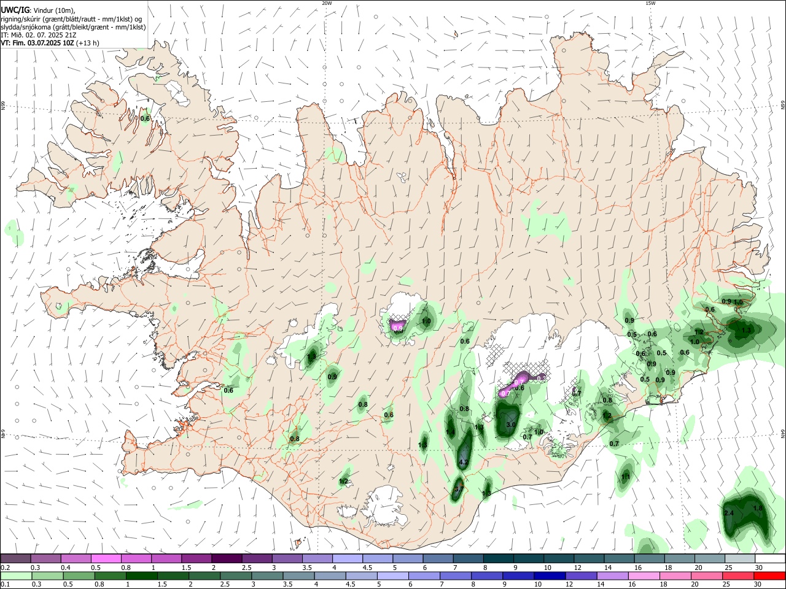The width and height of the screenshot is (786, 589).
Task: Click the 'rigning/skúrir' legend description line
Action: pos(71,19)
